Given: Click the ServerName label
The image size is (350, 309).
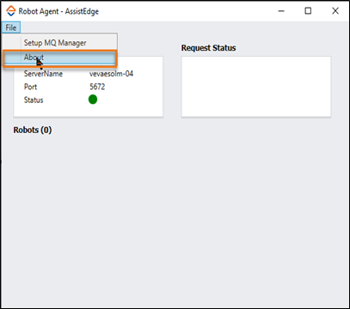Looking at the screenshot, I should (x=43, y=74).
